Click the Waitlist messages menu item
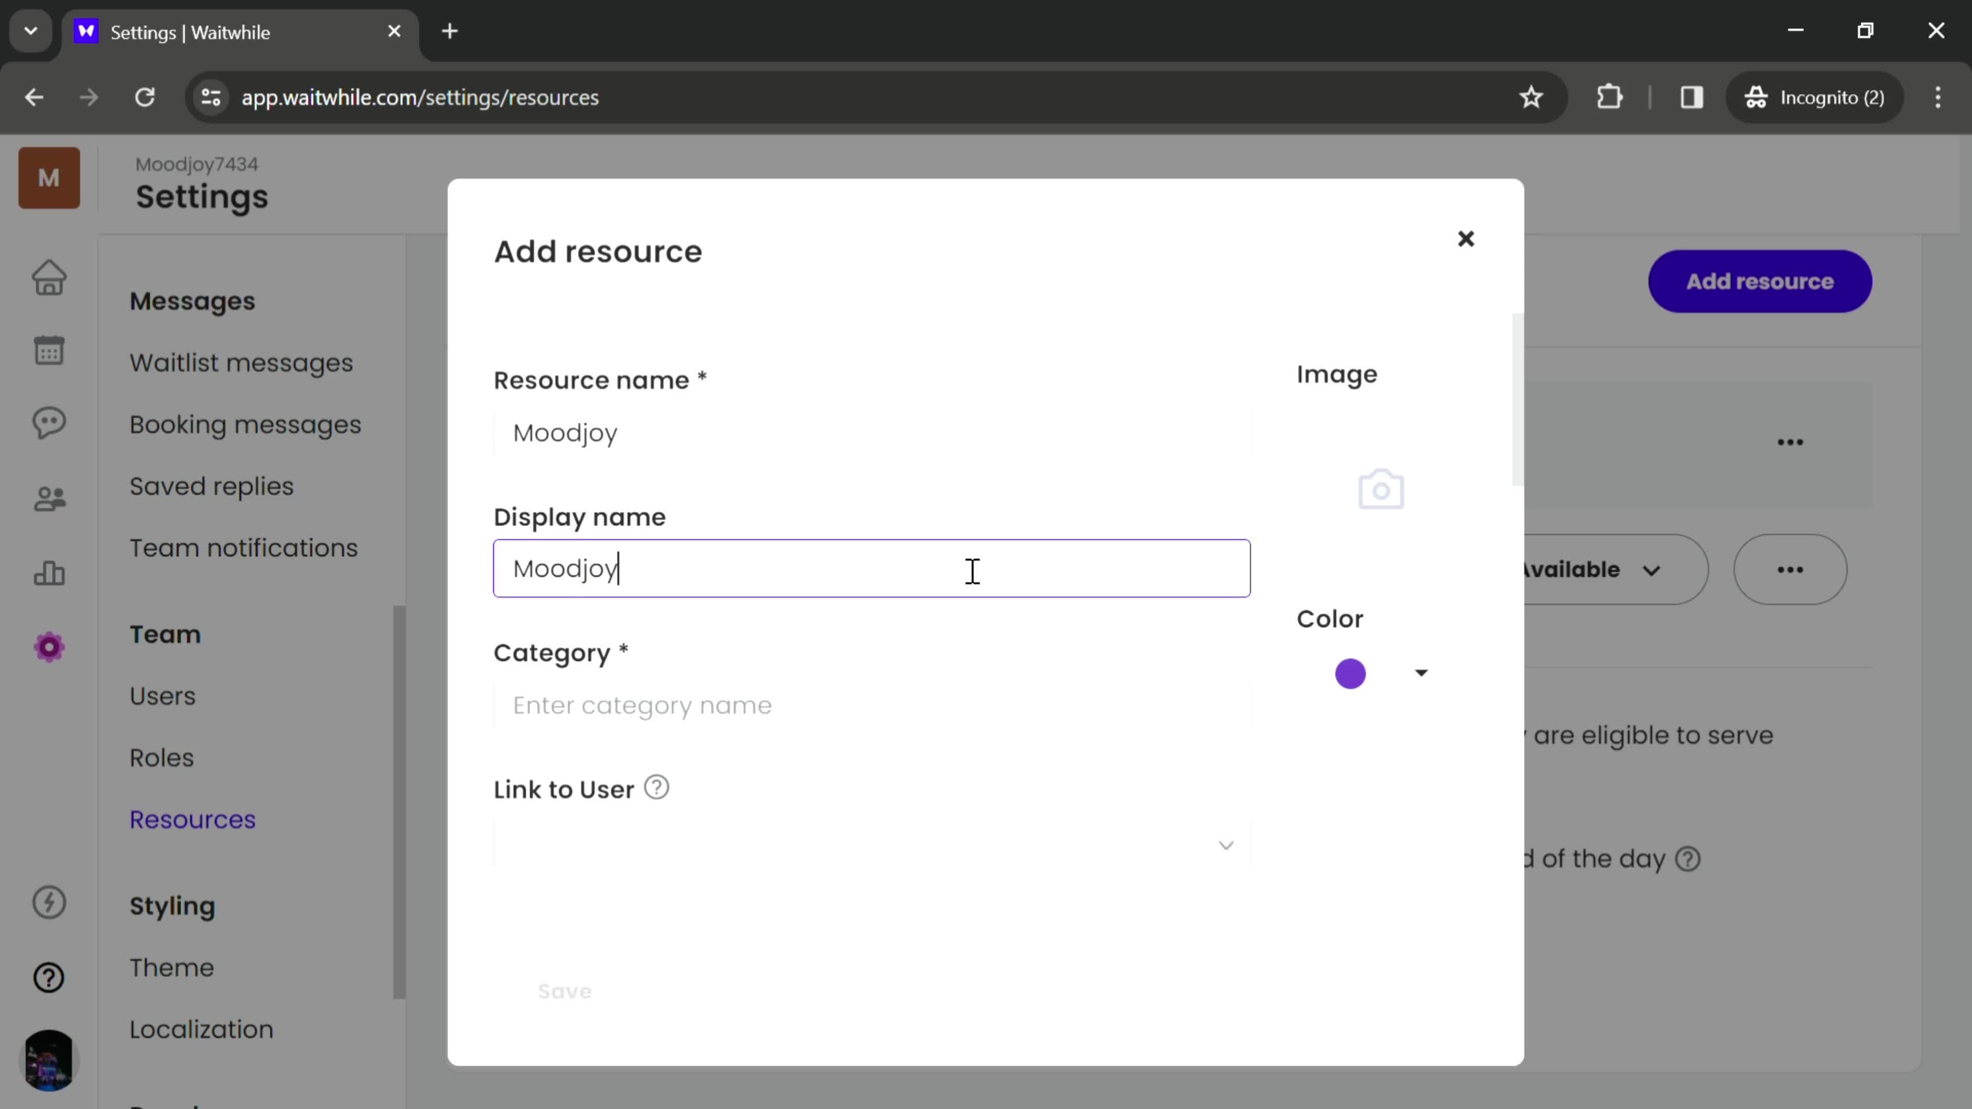This screenshot has height=1109, width=1972. tap(241, 361)
